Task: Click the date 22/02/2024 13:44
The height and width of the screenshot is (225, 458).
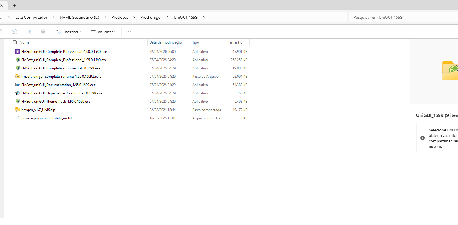Action: click(163, 110)
